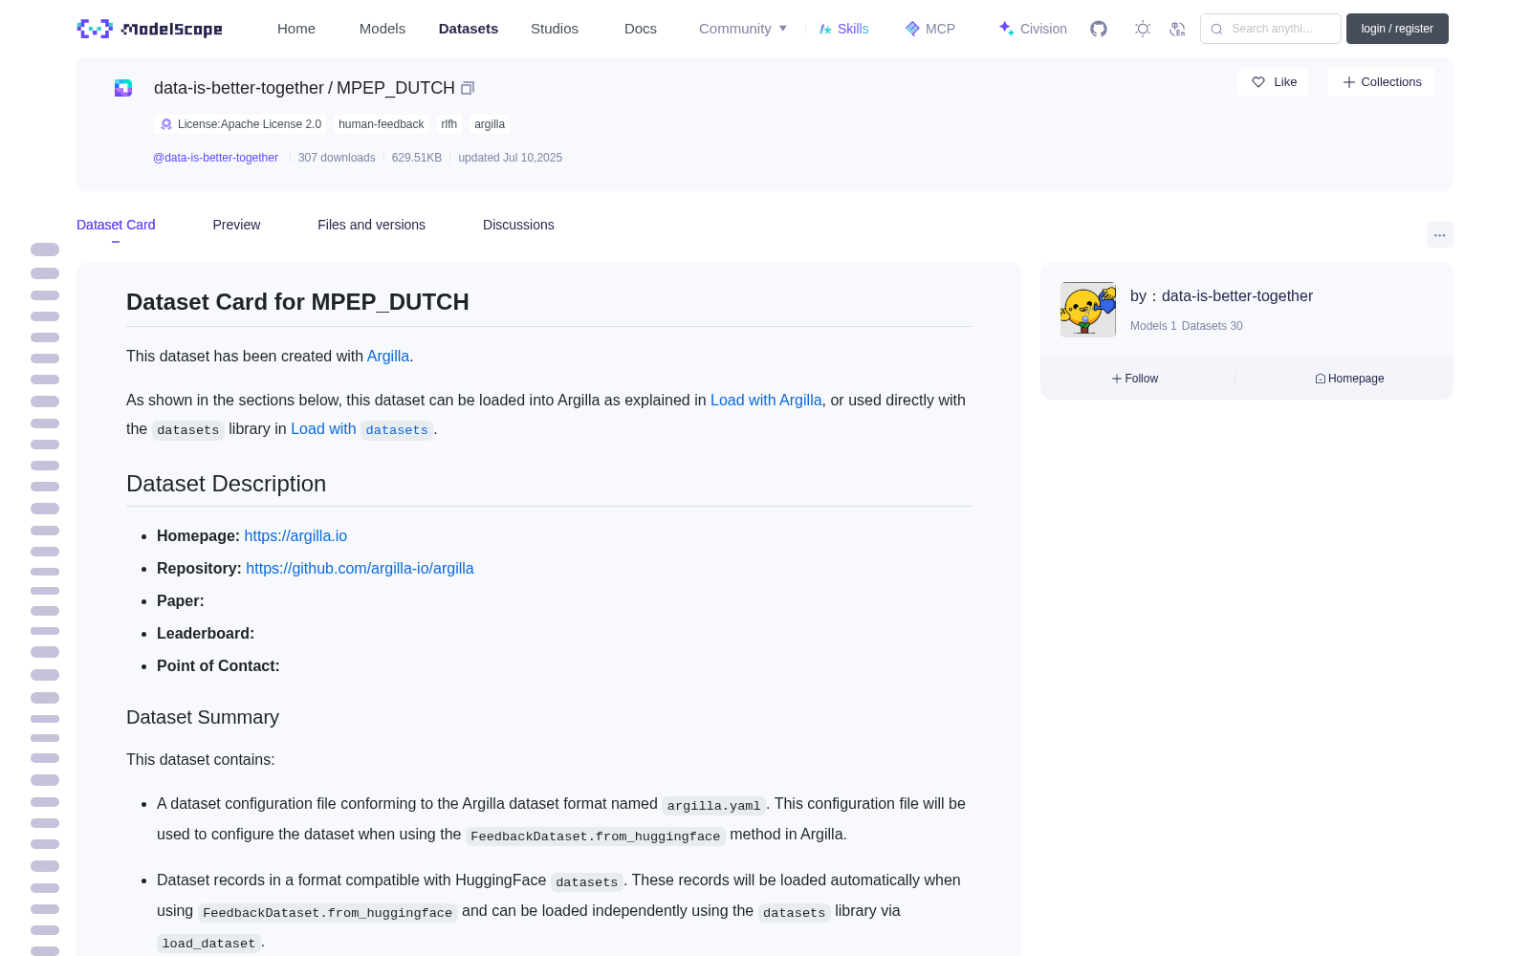This screenshot has width=1530, height=956.
Task: Switch to the Preview tab
Action: click(236, 225)
